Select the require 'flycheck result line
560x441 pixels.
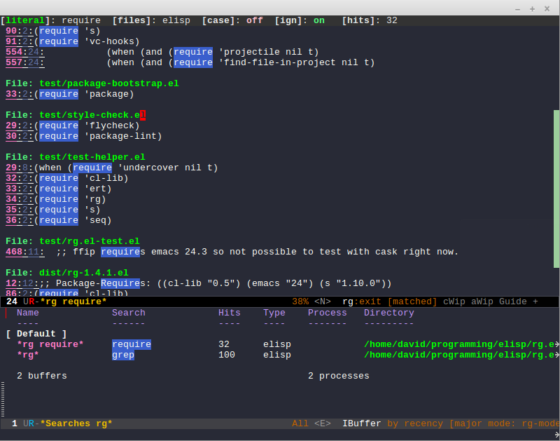73,125
